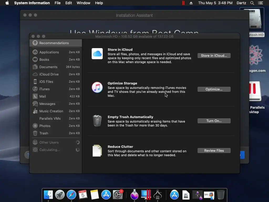Open Spotlight search
Image resolution: width=269 pixels, height=202 pixels.
pyautogui.click(x=252, y=3)
